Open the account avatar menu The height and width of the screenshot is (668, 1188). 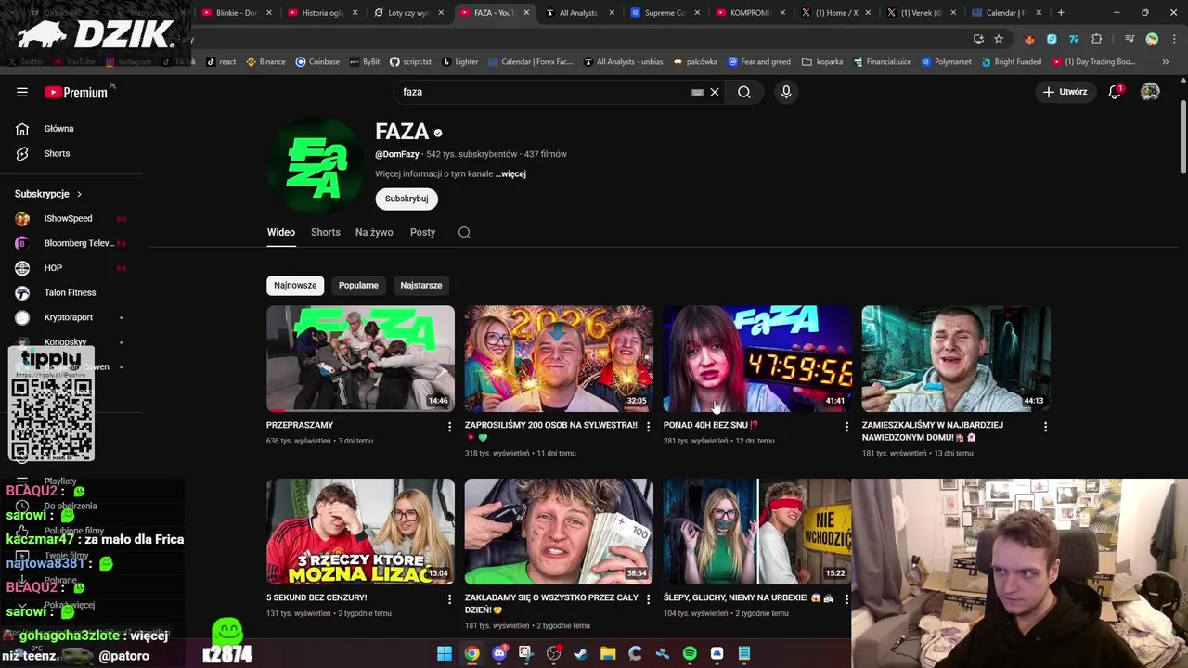(x=1150, y=92)
